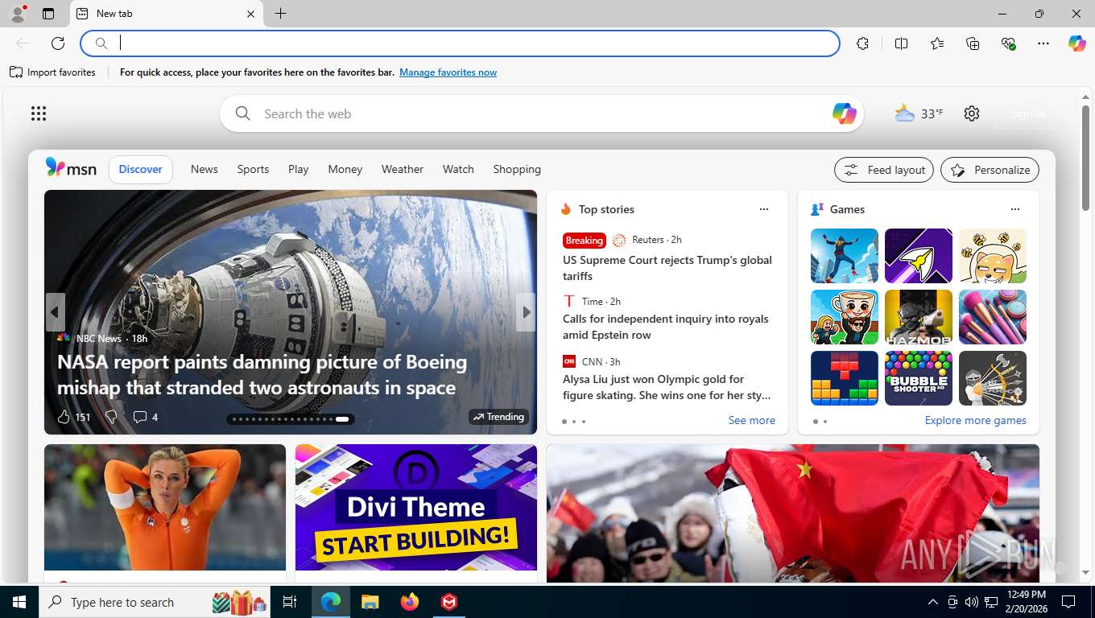Open the Weather tab
Viewport: 1095px width, 618px height.
[x=403, y=169]
